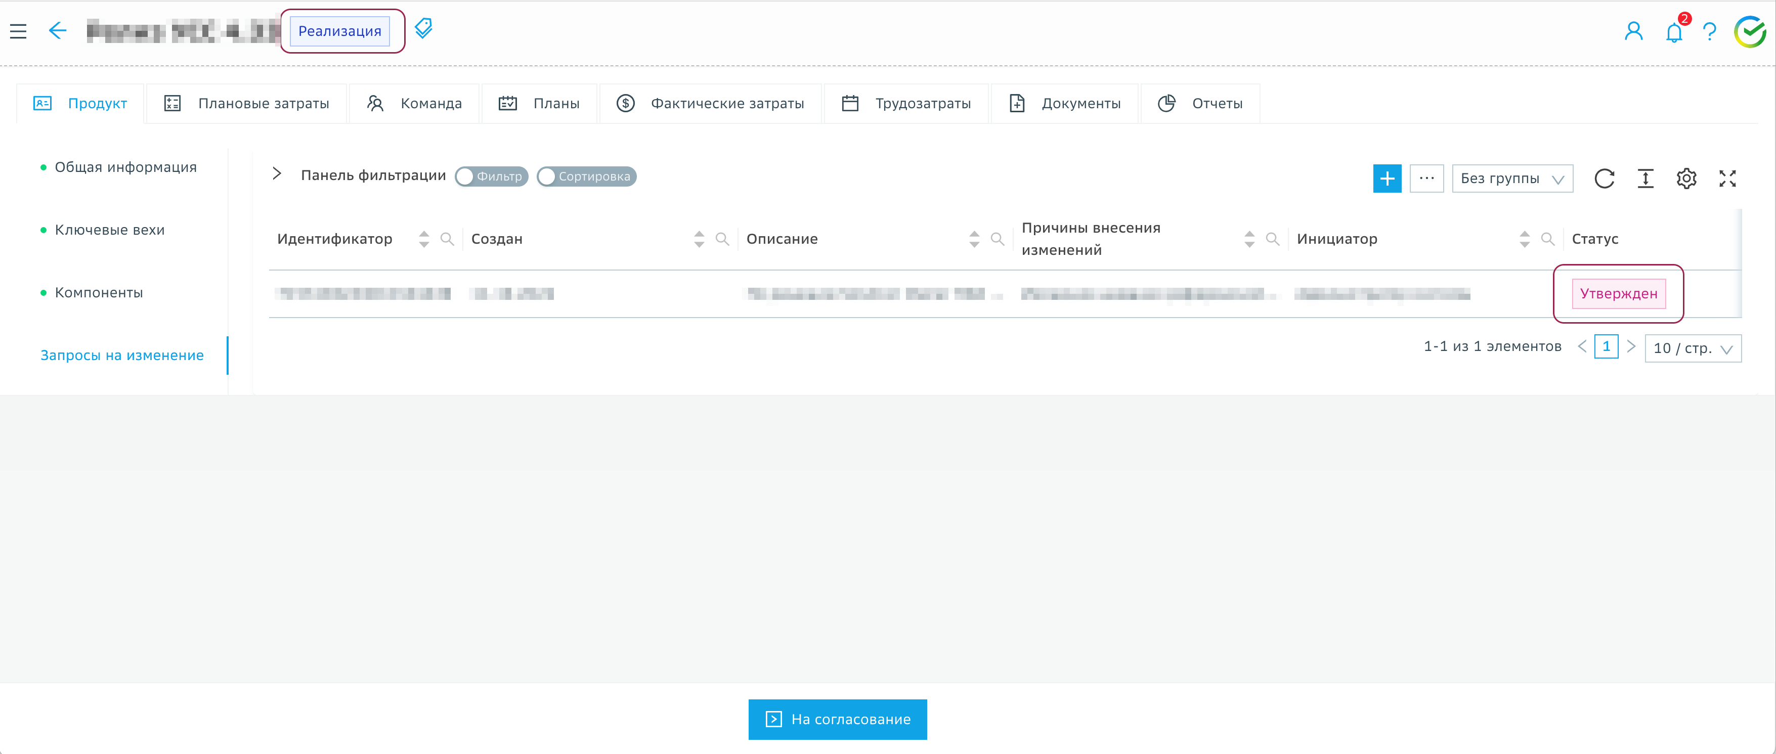Image resolution: width=1776 pixels, height=754 pixels.
Task: Click the На согласование button
Action: [838, 719]
